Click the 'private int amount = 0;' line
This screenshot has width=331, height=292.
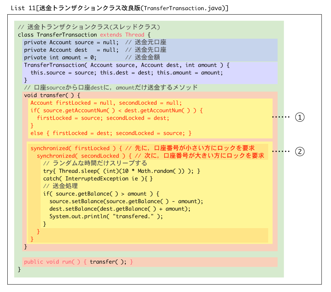tap(60, 58)
